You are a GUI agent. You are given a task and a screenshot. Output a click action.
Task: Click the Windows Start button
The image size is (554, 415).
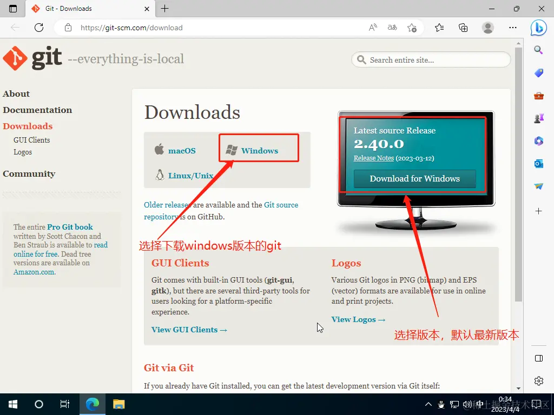[13, 404]
